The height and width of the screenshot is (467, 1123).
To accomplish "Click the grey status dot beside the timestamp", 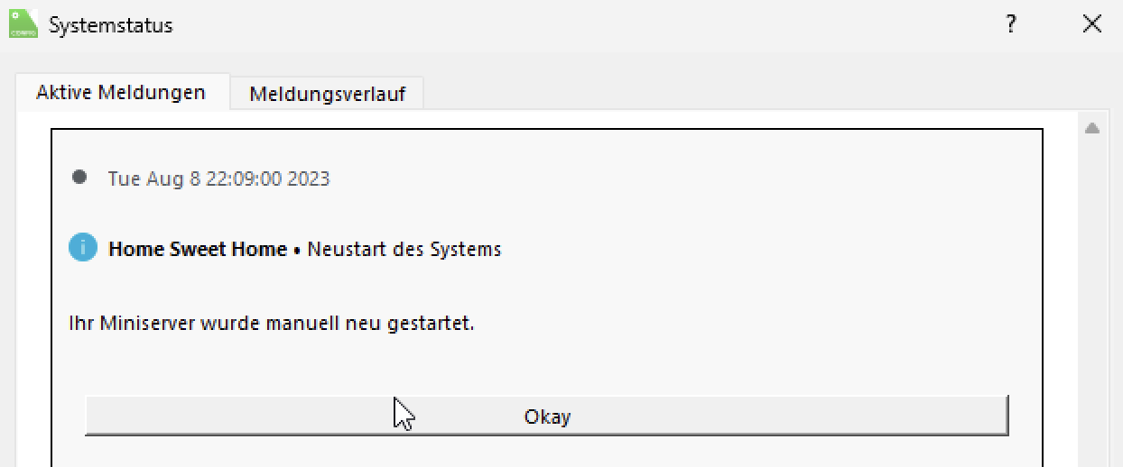I will pyautogui.click(x=79, y=178).
